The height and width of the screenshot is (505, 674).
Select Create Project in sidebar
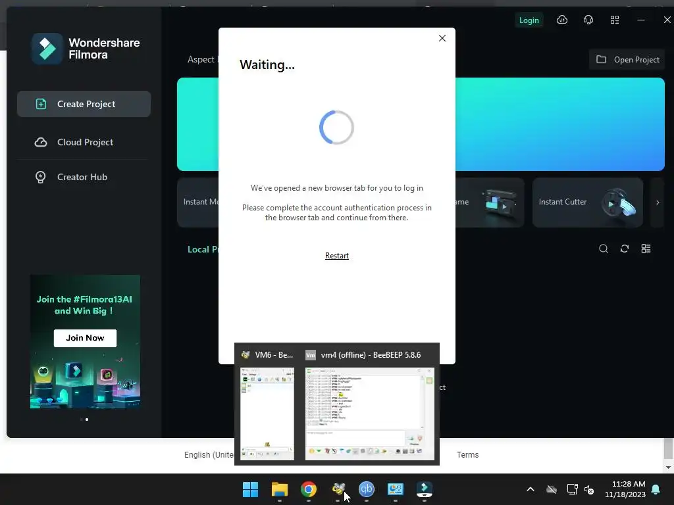coord(84,104)
